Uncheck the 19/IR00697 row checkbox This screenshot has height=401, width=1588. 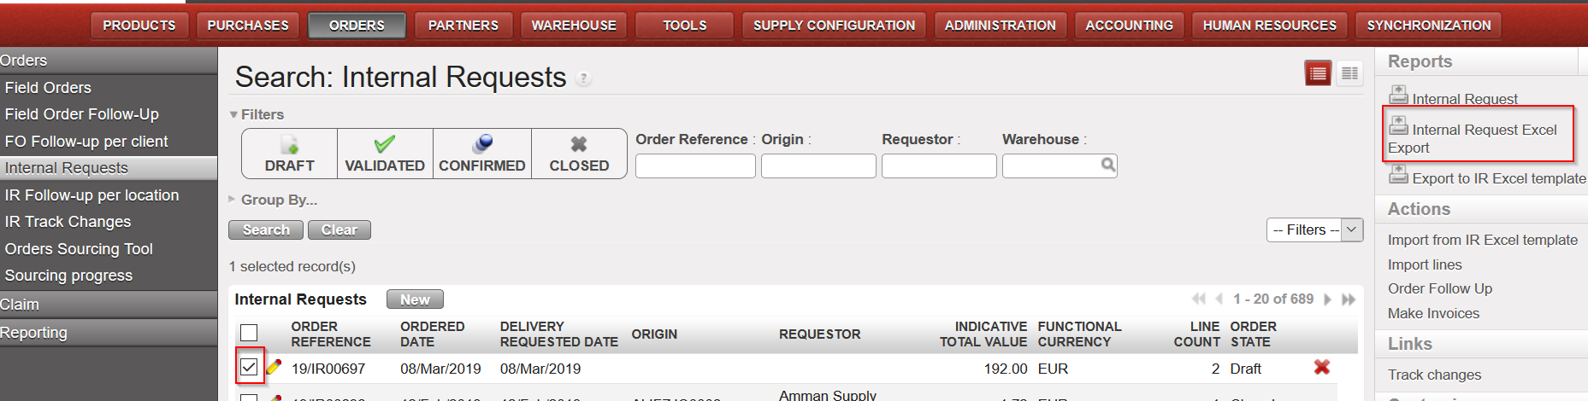(249, 367)
